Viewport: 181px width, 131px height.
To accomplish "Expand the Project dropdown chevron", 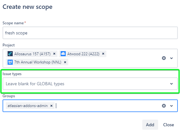I will (x=171, y=58).
